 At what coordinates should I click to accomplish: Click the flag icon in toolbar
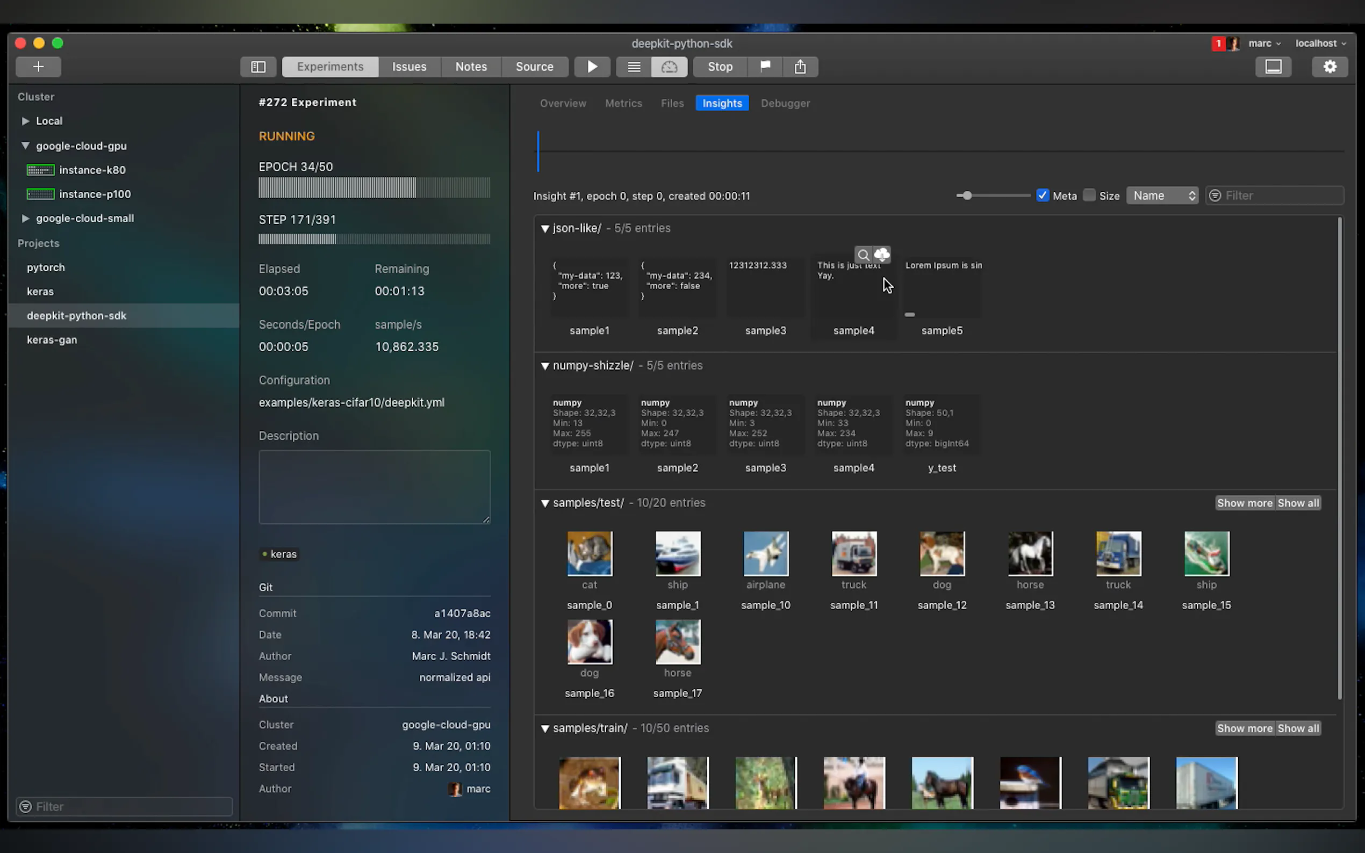coord(765,67)
